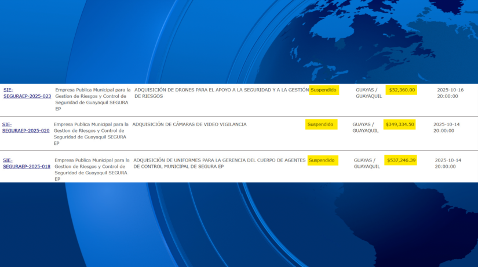This screenshot has width=478, height=267.
Task: Click the entity name in the 2025-020 row
Action: click(91, 134)
